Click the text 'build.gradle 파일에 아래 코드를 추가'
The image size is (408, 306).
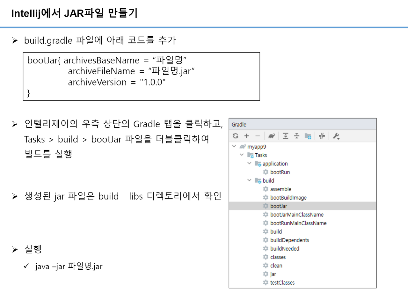coord(100,40)
